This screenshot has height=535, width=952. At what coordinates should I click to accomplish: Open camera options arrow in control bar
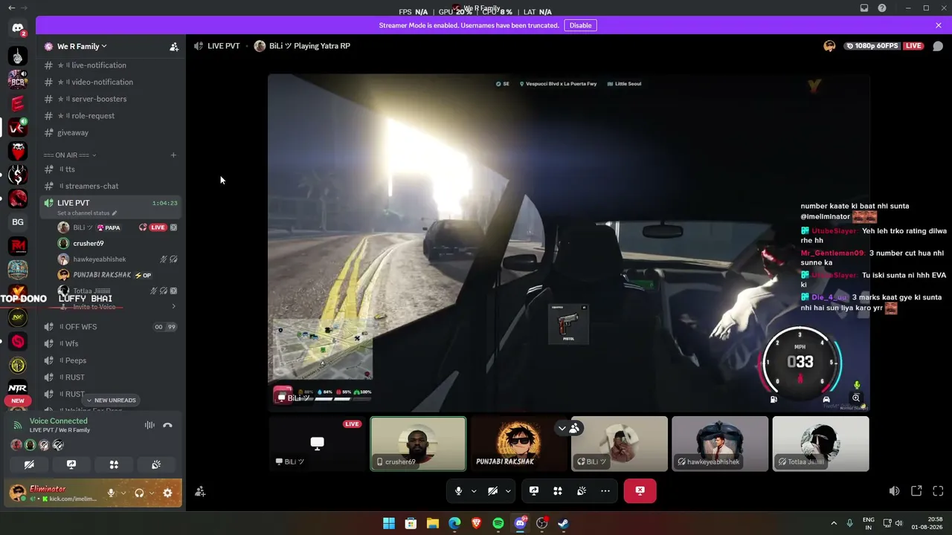click(508, 491)
